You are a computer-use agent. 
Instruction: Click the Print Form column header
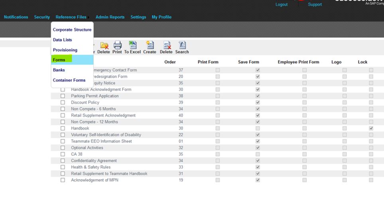(x=208, y=62)
